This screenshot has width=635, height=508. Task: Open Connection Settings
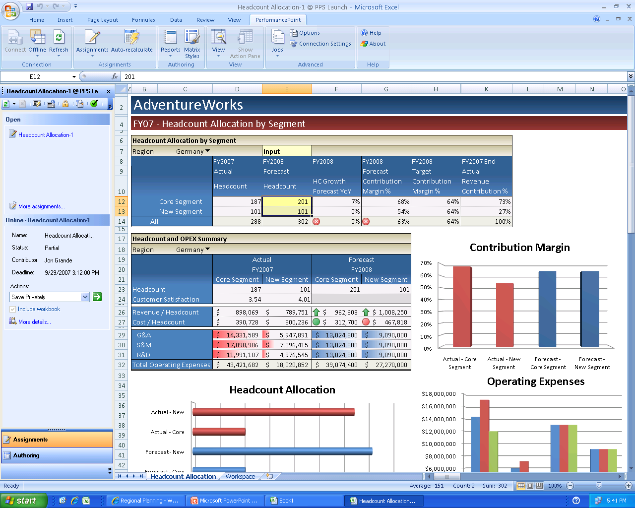click(320, 44)
